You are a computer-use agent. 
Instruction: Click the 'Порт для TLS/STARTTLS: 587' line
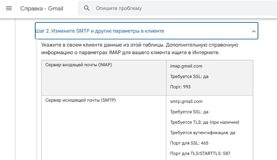pos(200,153)
